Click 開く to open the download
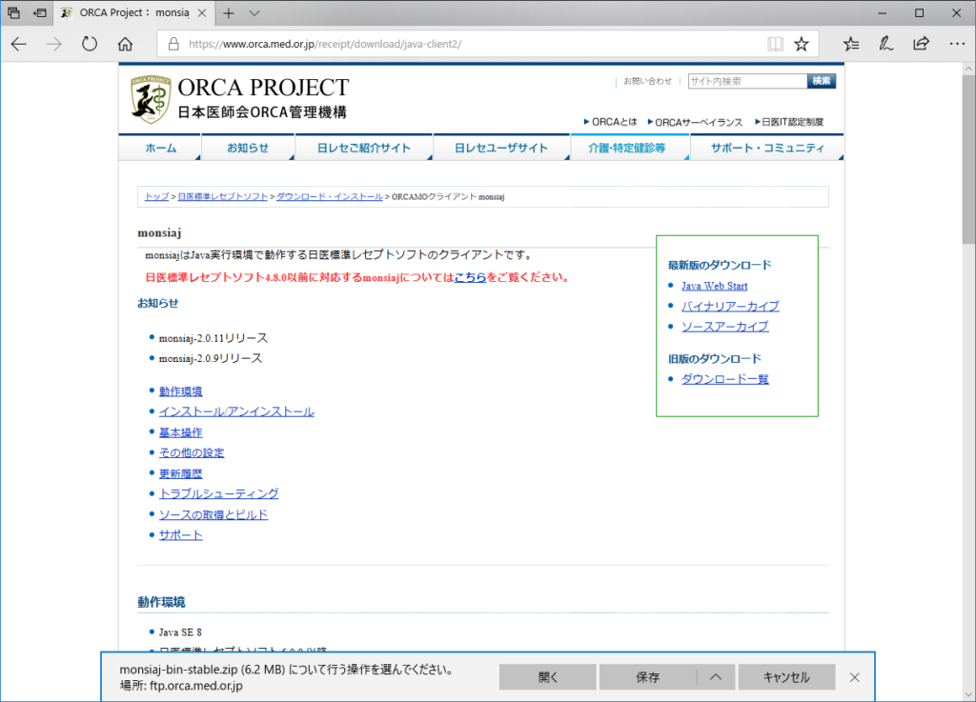Image resolution: width=976 pixels, height=702 pixels. click(548, 677)
